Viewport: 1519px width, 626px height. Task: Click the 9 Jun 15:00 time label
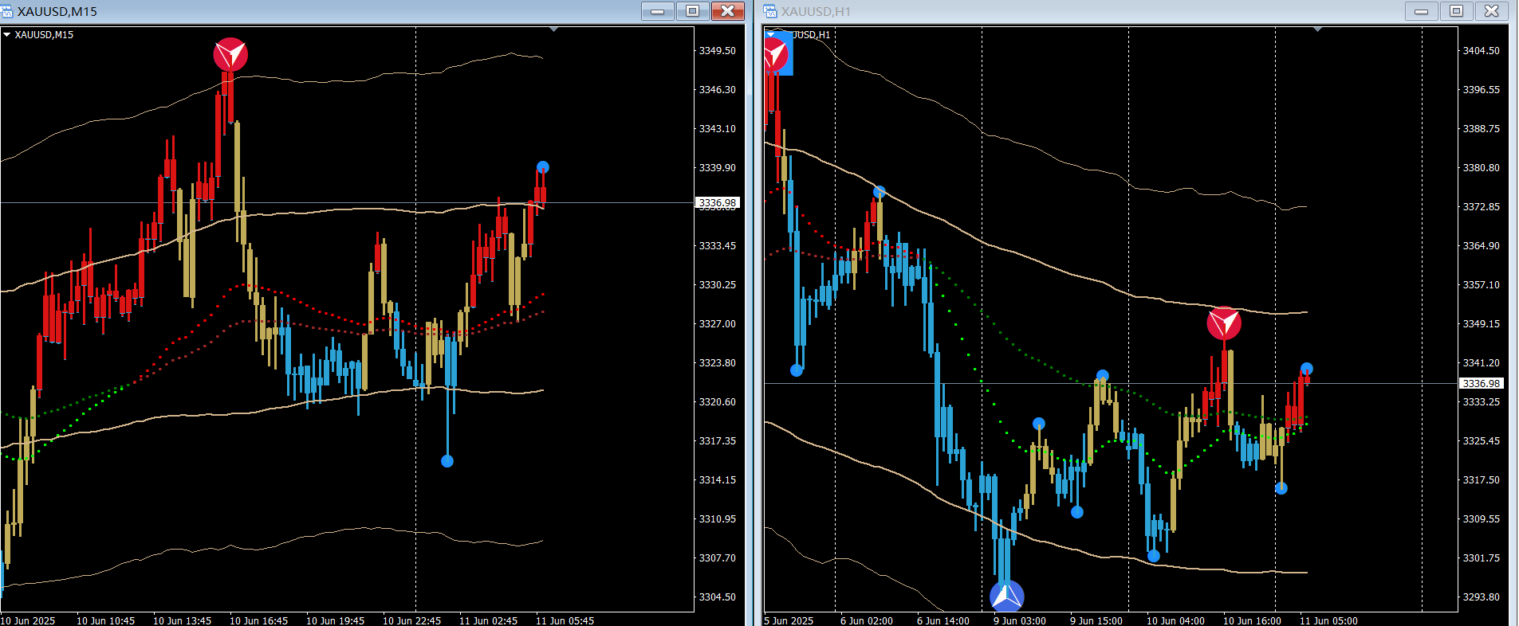(1096, 620)
